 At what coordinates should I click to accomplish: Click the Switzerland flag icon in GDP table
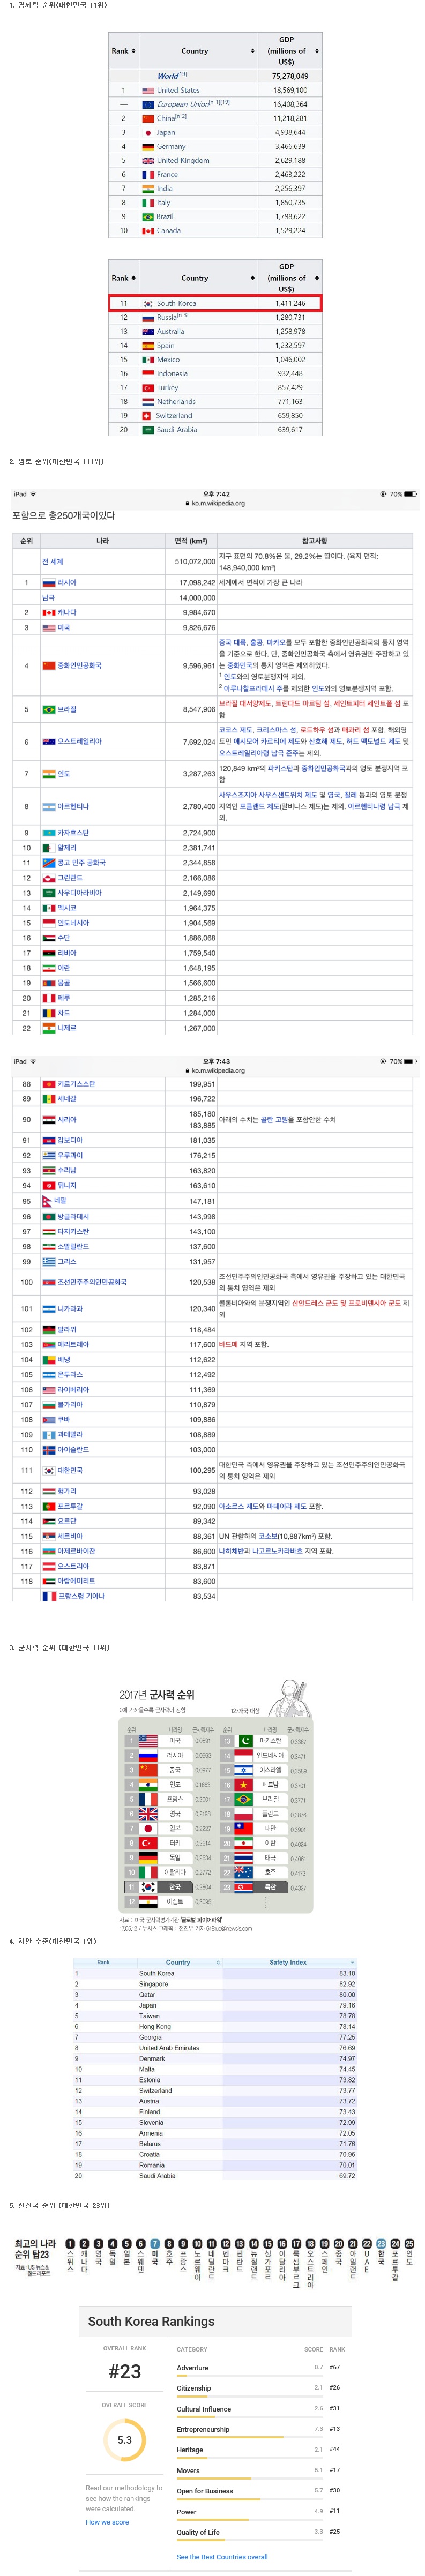tap(148, 415)
